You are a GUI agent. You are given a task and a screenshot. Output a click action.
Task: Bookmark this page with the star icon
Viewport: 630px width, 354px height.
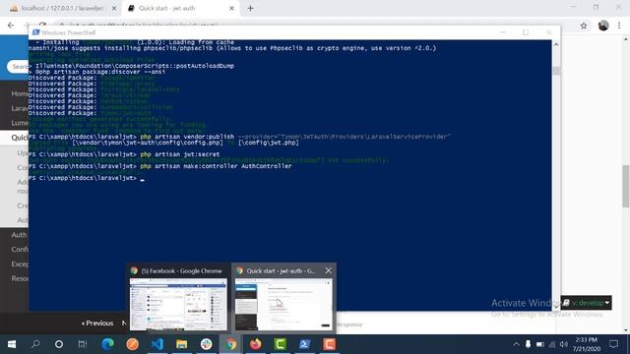tap(584, 26)
